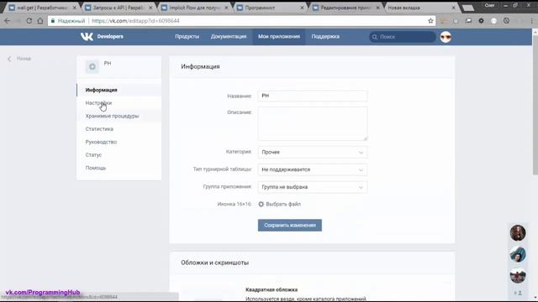Image resolution: width=538 pixels, height=302 pixels.
Task: Click the Сохранить изменения button
Action: (290, 226)
